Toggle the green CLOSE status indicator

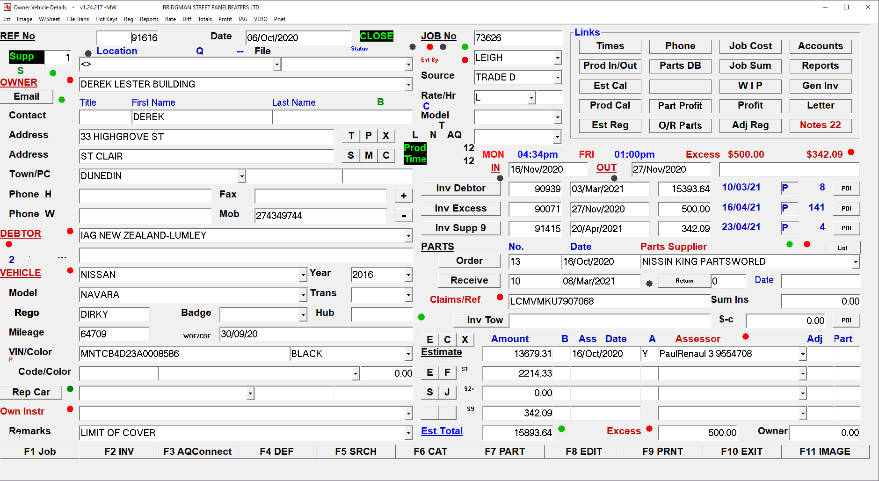click(x=376, y=36)
